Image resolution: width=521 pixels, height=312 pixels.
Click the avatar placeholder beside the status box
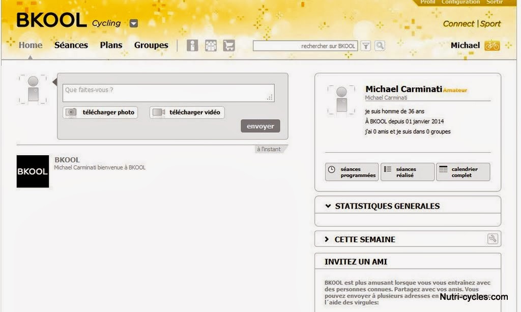pyautogui.click(x=33, y=90)
